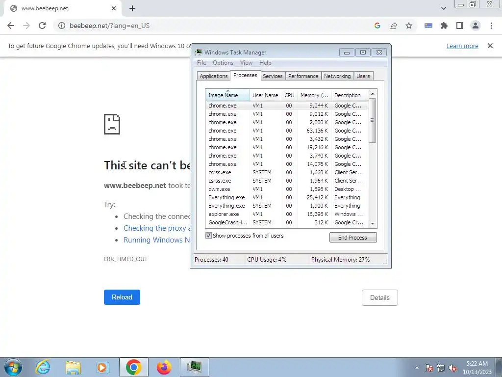Open File Explorer from the taskbar
The image size is (502, 377).
point(73,367)
